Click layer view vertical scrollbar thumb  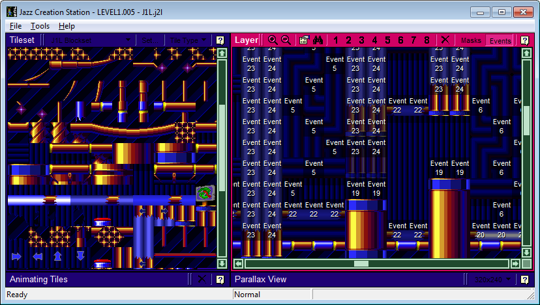pos(526,121)
